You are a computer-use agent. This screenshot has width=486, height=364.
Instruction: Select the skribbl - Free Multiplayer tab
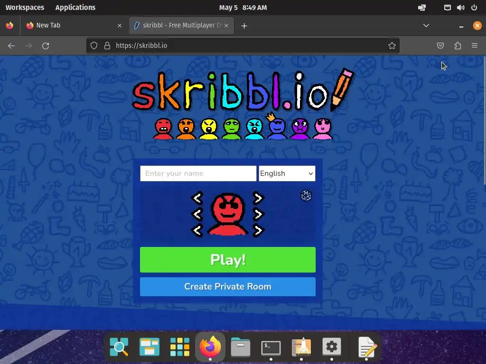(181, 26)
